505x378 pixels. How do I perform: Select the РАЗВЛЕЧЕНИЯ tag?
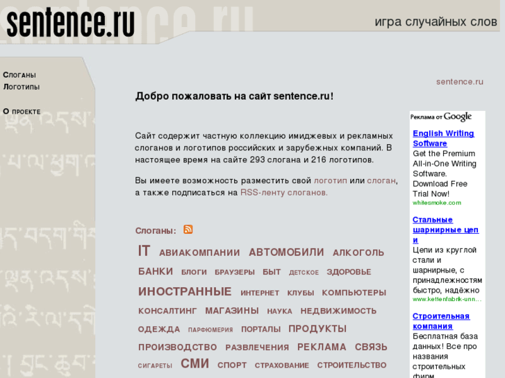pyautogui.click(x=257, y=347)
